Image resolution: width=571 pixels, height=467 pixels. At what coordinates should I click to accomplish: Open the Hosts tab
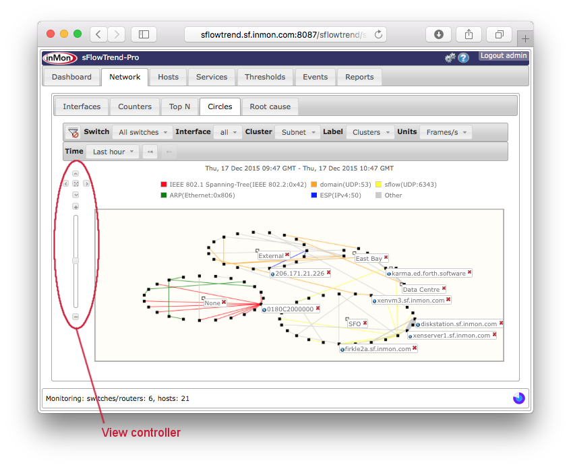pos(169,77)
